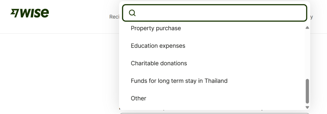Click the scrollbar track below the thumb
The width and height of the screenshot is (327, 114).
(307, 104)
